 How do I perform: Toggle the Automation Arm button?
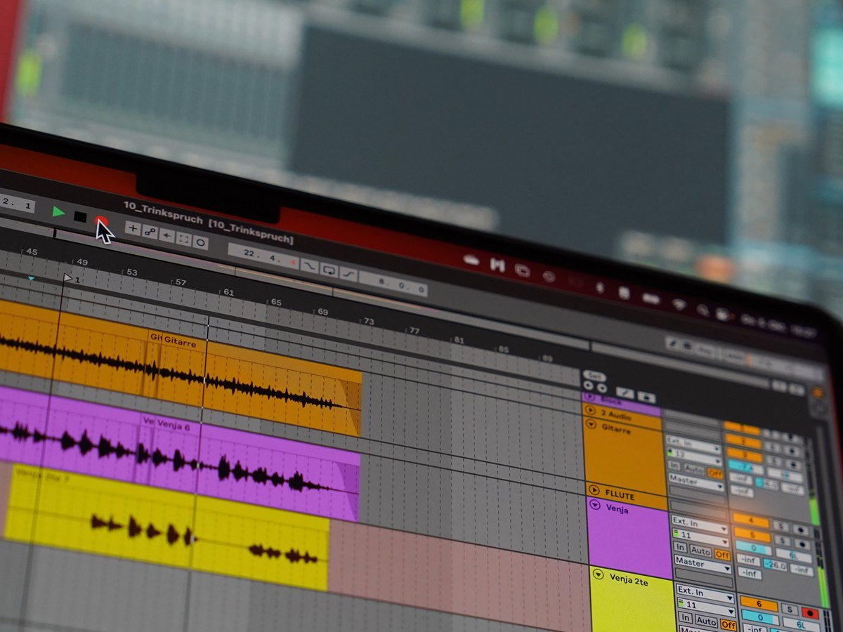(x=150, y=231)
